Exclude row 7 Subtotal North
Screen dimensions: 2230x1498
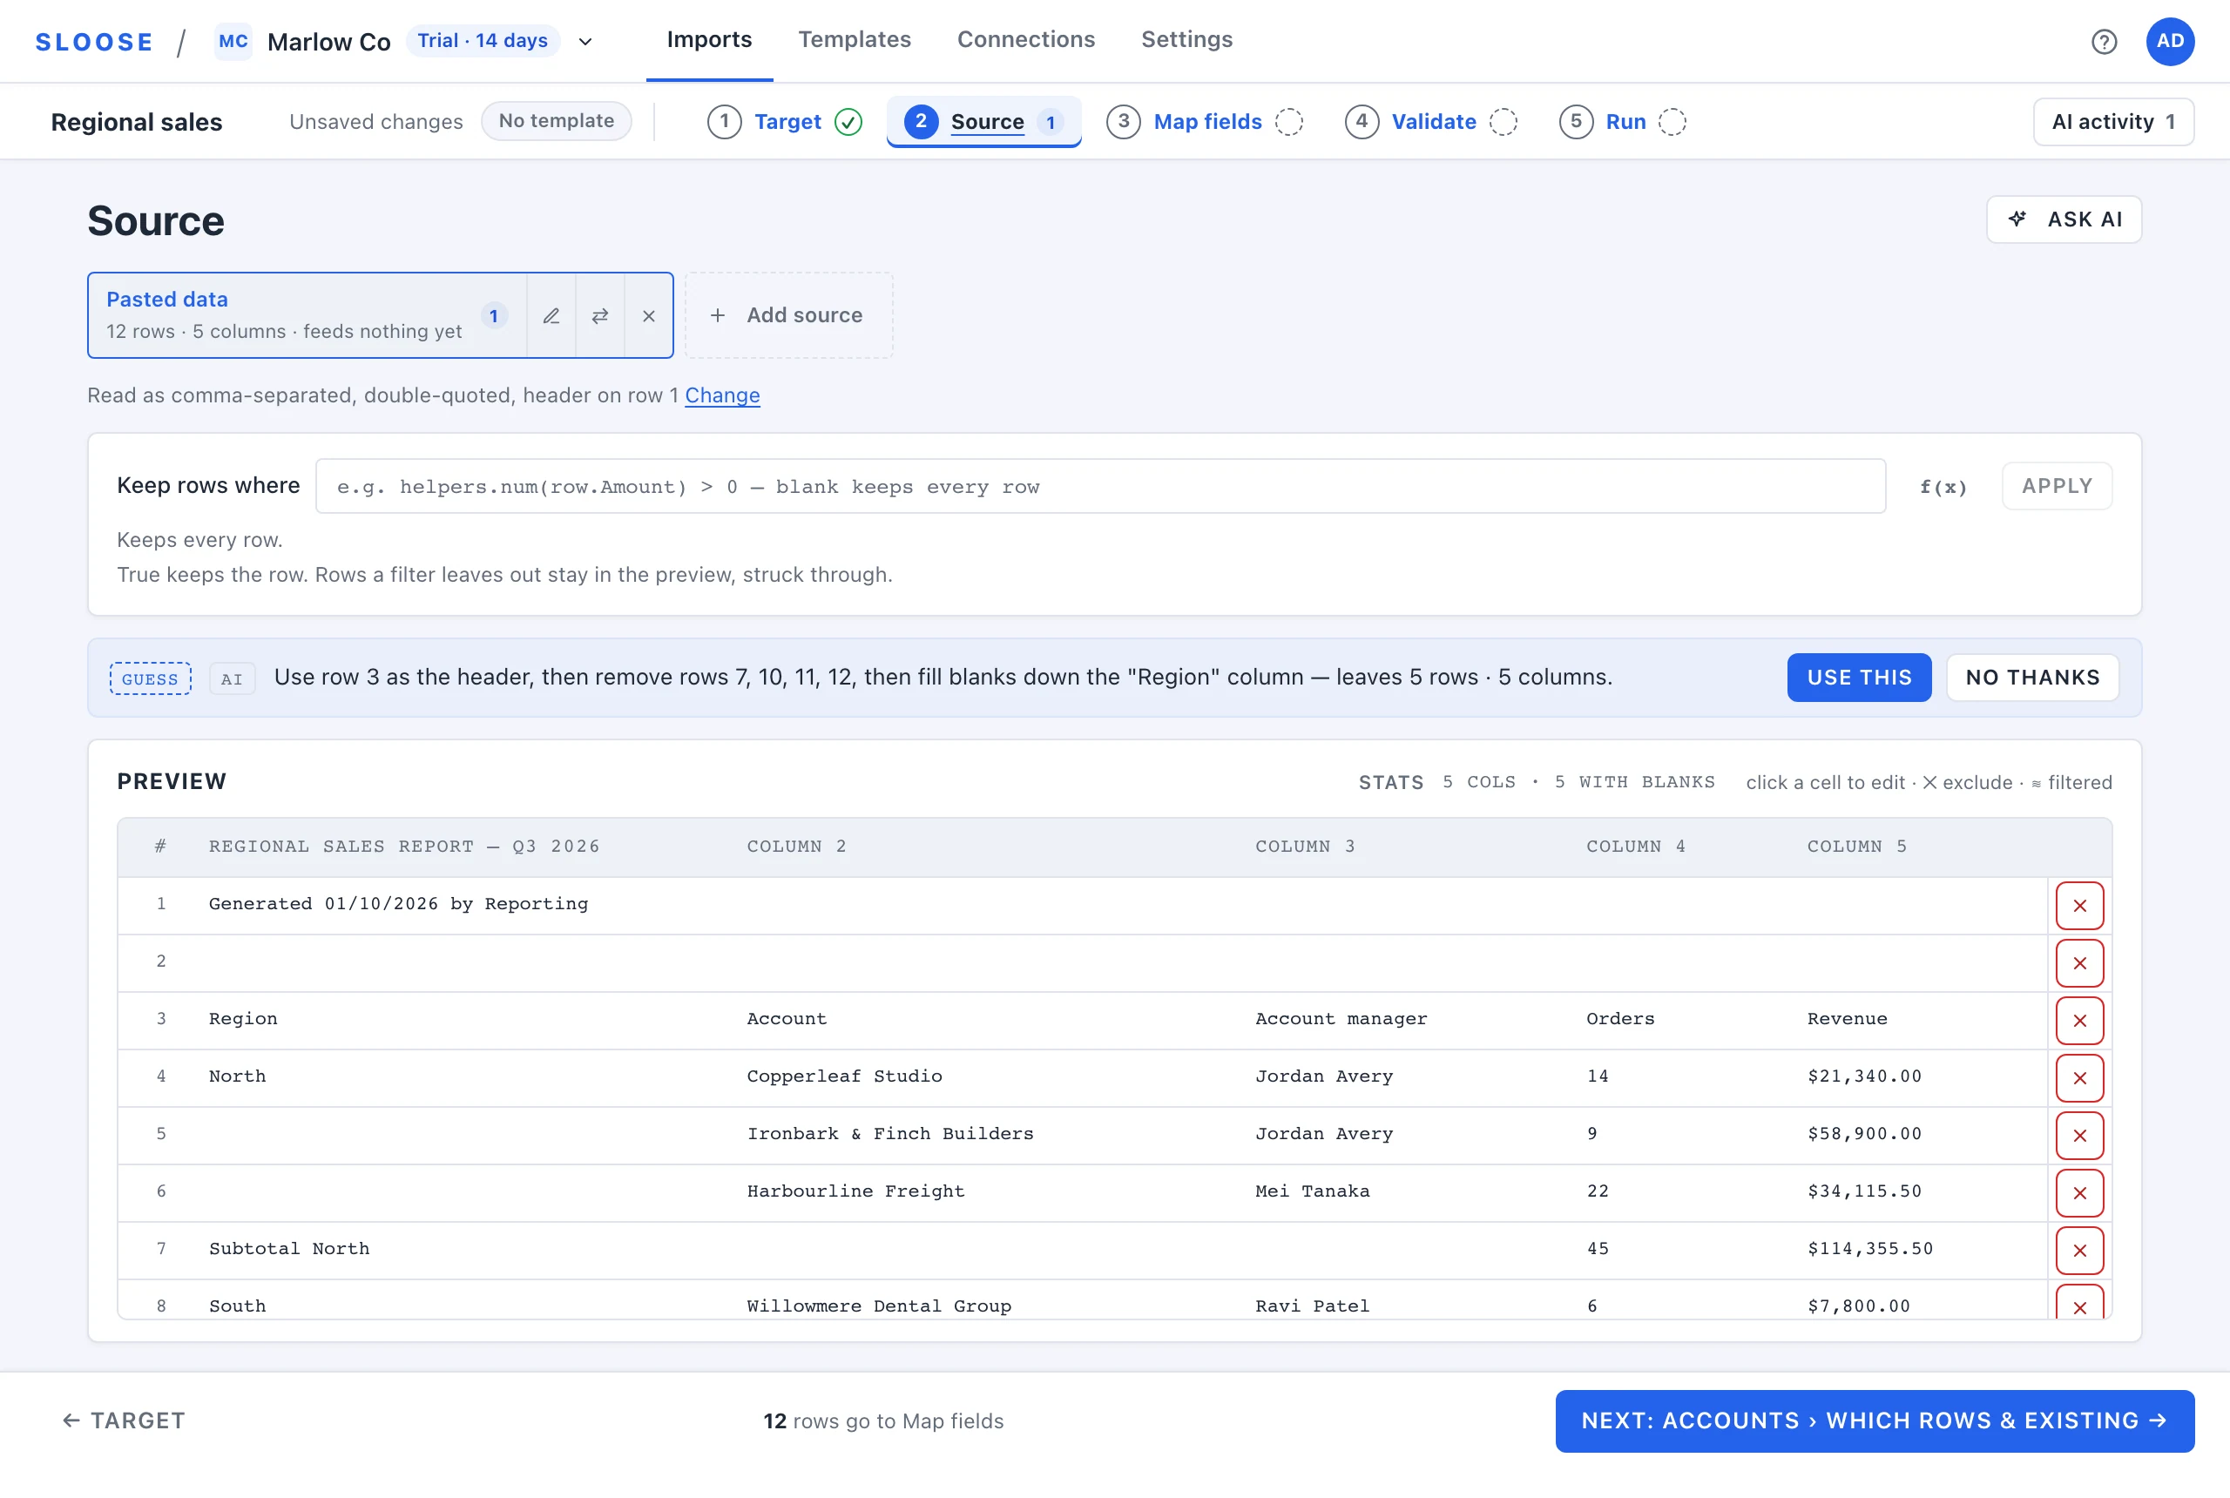[x=2079, y=1250]
